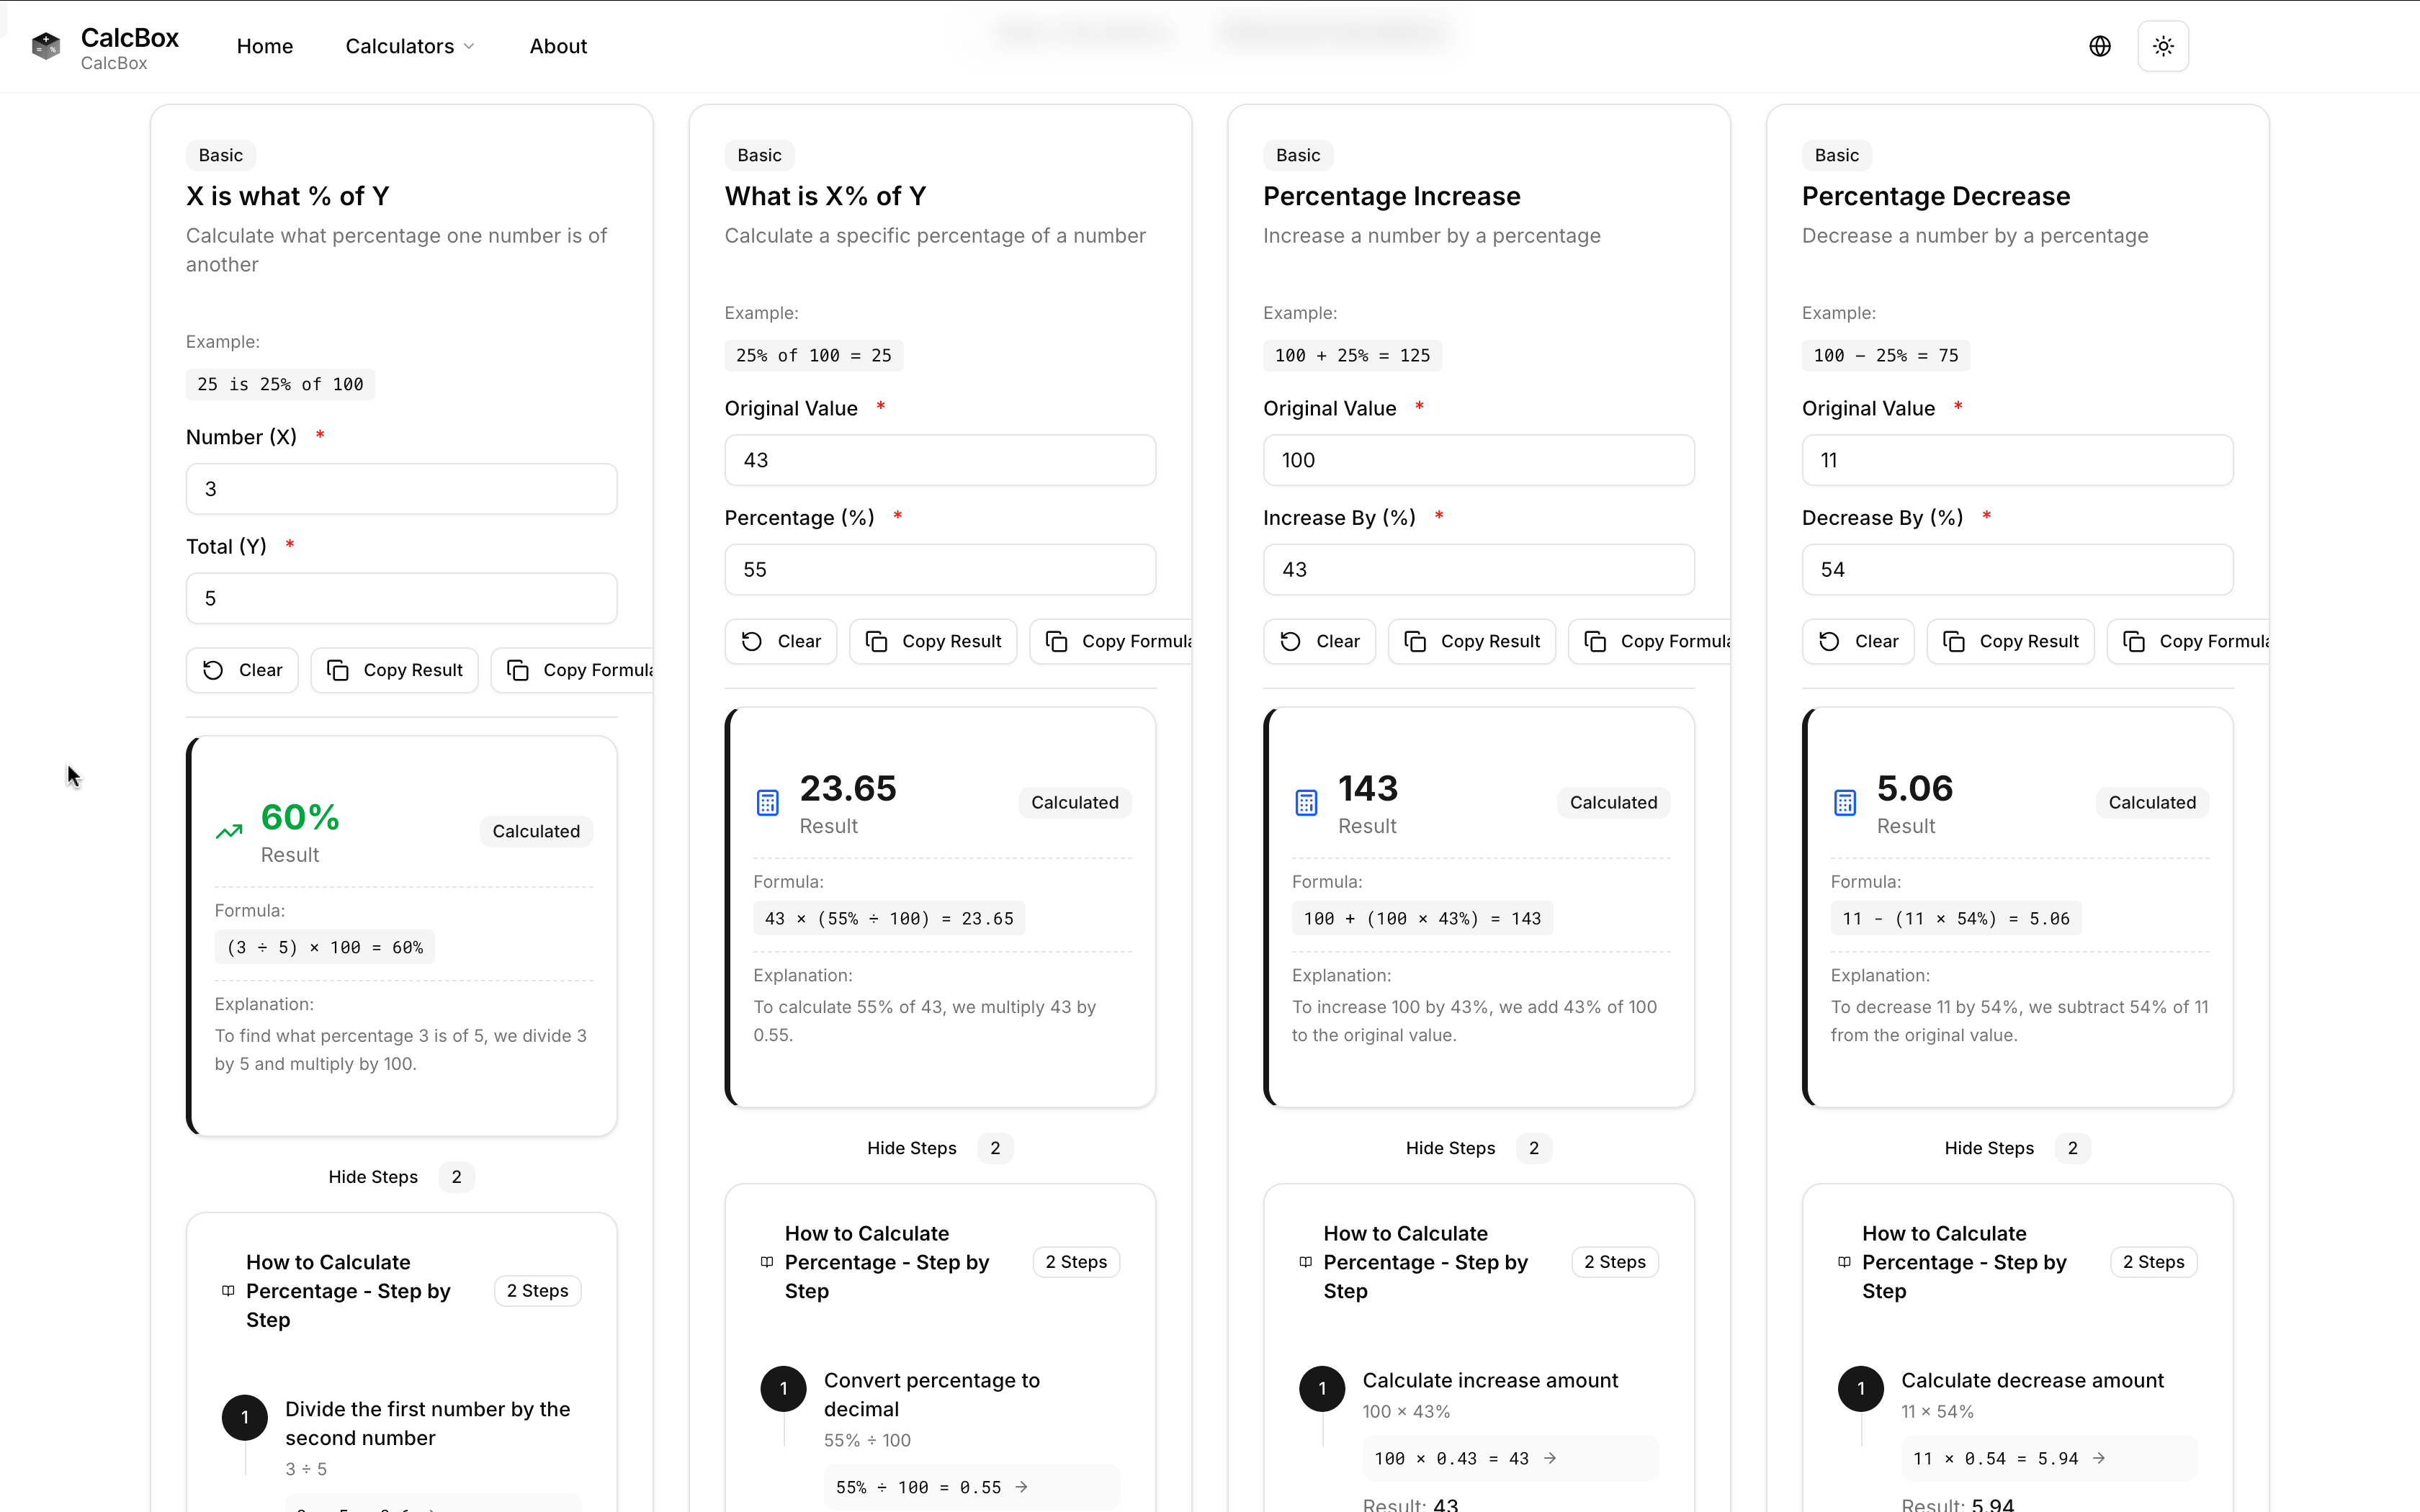Click the calculator icon beside 23.65
This screenshot has height=1512, width=2420.
(x=767, y=802)
